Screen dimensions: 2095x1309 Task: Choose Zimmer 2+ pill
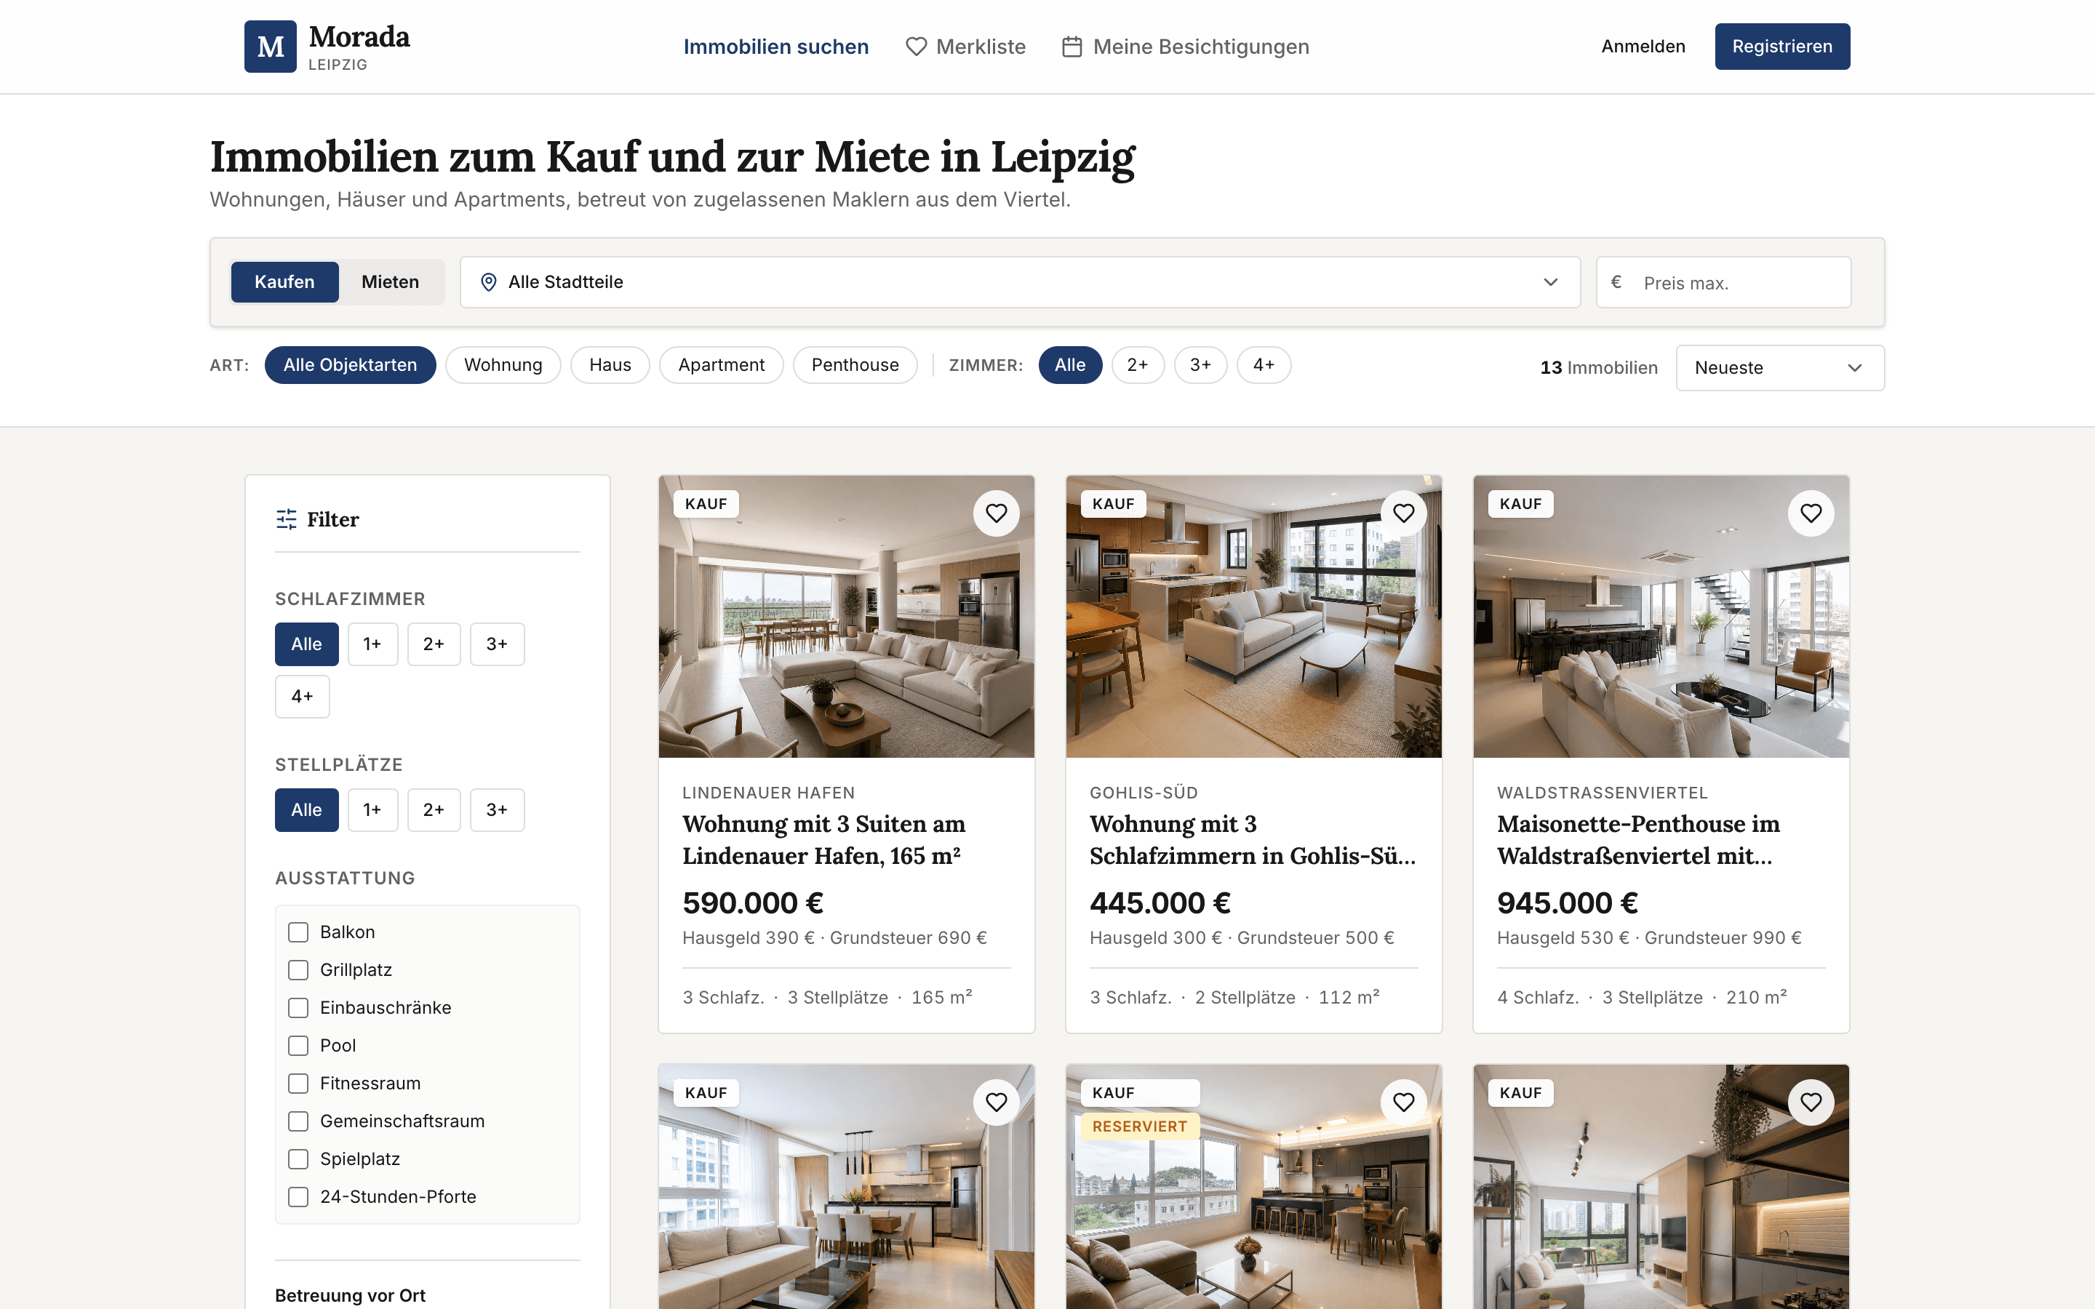[1138, 365]
